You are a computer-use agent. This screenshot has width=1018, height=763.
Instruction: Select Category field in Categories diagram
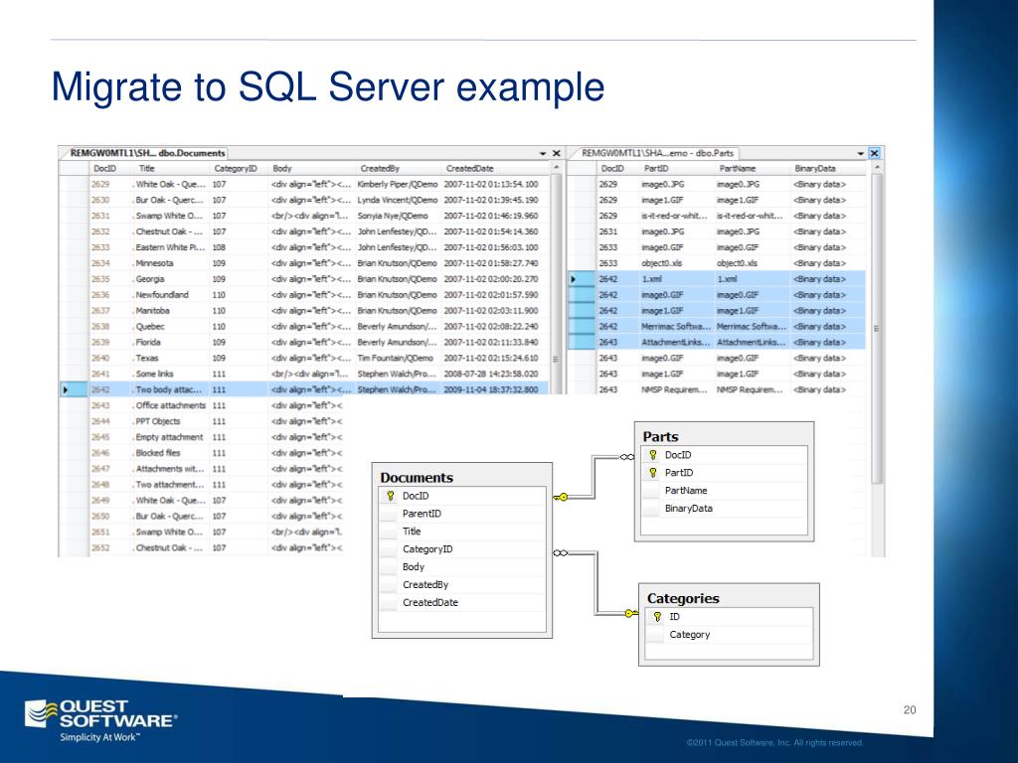(x=729, y=635)
